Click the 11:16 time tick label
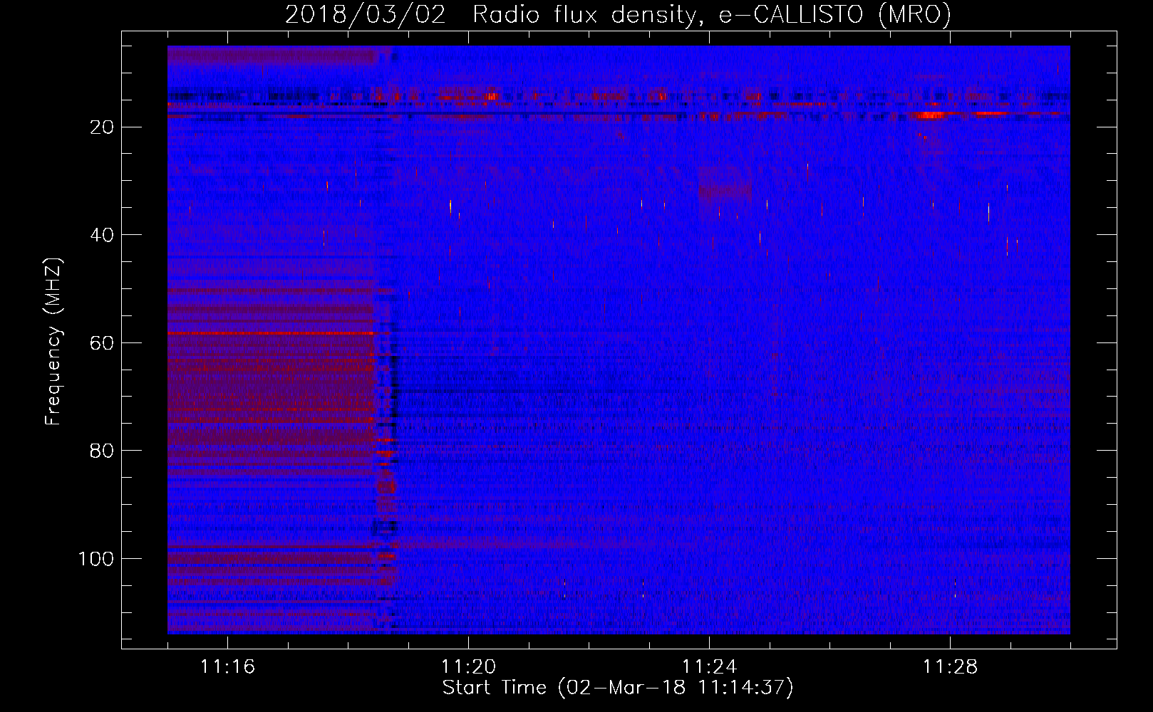The image size is (1153, 712). (x=227, y=667)
